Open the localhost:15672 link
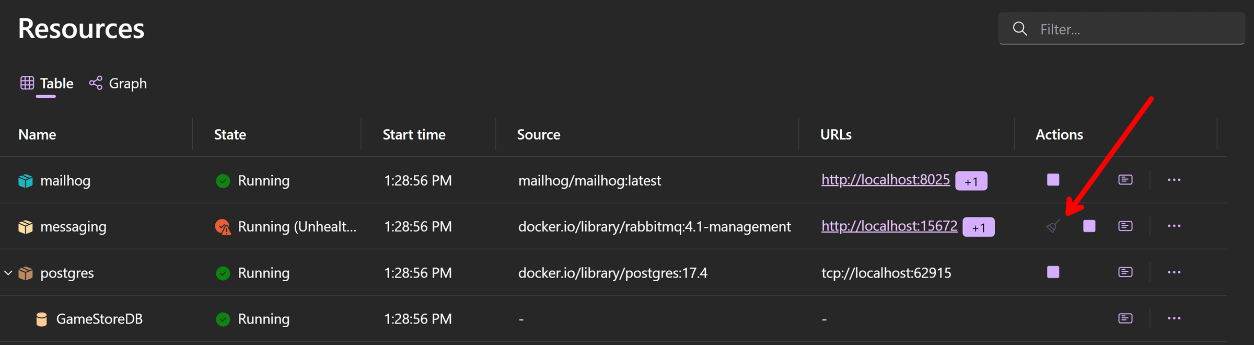The width and height of the screenshot is (1254, 345). pos(889,225)
